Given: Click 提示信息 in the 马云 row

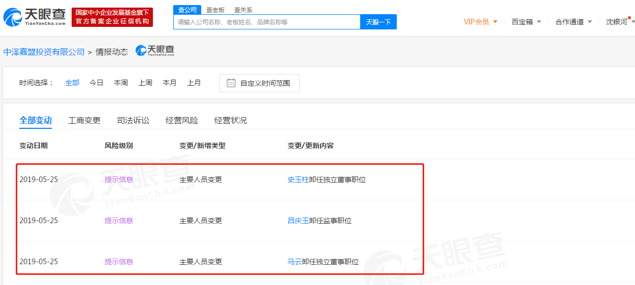Looking at the screenshot, I should (119, 262).
